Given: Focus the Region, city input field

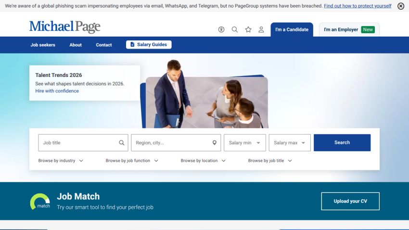Looking at the screenshot, I should click(x=176, y=142).
